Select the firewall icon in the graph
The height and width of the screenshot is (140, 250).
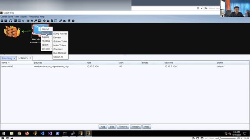point(12,31)
